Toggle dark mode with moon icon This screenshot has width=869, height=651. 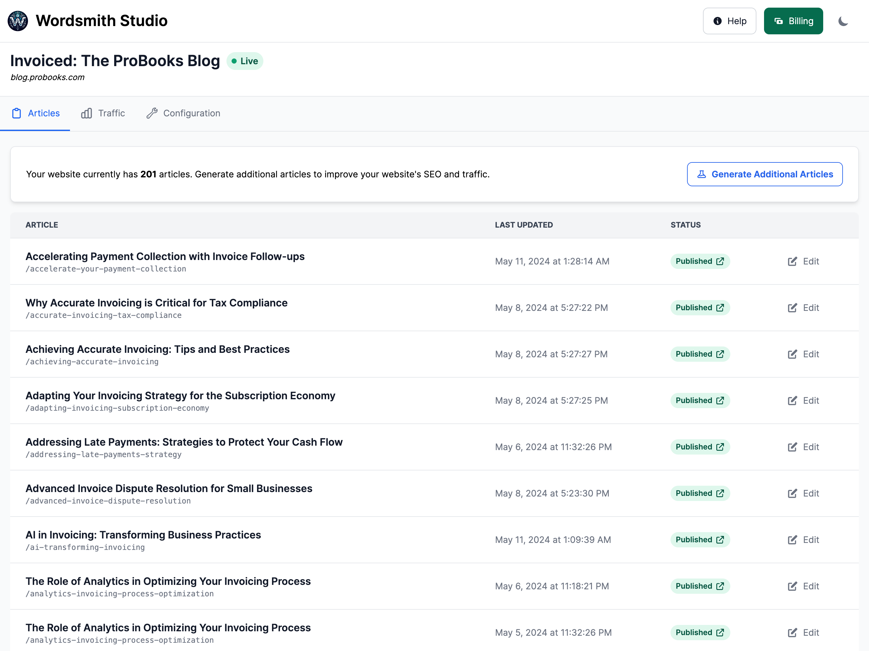click(x=843, y=21)
